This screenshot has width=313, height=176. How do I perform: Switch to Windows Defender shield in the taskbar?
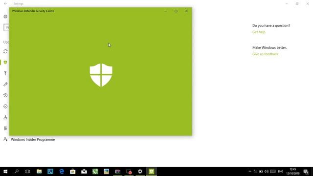151,172
